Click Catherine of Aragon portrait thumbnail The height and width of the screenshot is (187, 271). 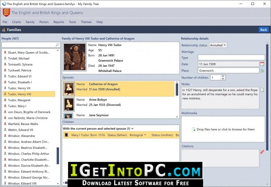(x=69, y=89)
